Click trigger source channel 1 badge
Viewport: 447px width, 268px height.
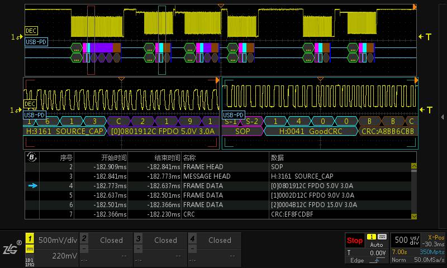point(371,237)
